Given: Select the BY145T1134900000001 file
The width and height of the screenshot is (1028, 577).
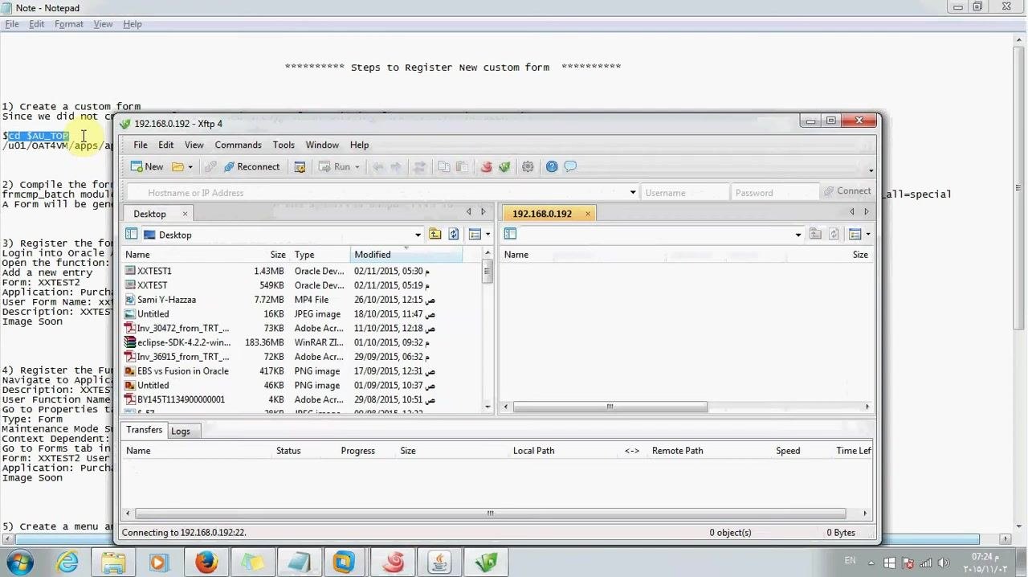Looking at the screenshot, I should [302, 399].
